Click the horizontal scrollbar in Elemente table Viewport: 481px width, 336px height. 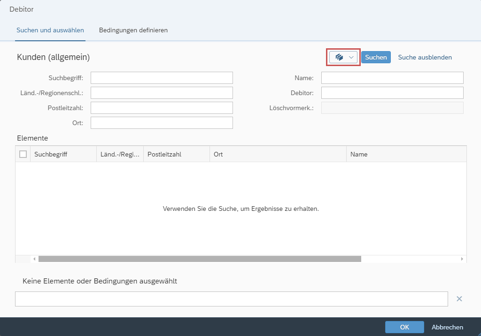[200, 259]
